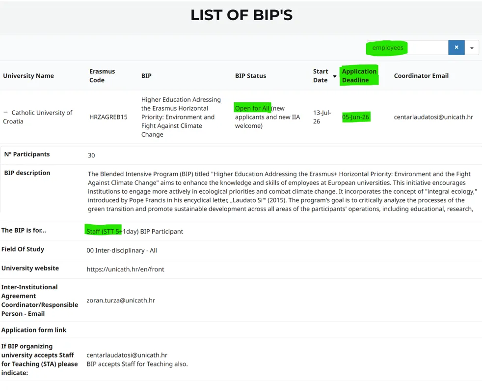Click the BIP description paragraph text
Image resolution: width=482 pixels, height=390 pixels.
tap(280, 192)
